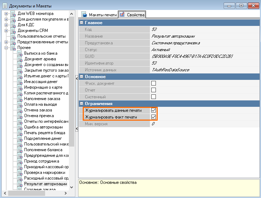Toggle the Отчет checkbox
Screen dimensions: 261x198
pyautogui.click(x=154, y=90)
